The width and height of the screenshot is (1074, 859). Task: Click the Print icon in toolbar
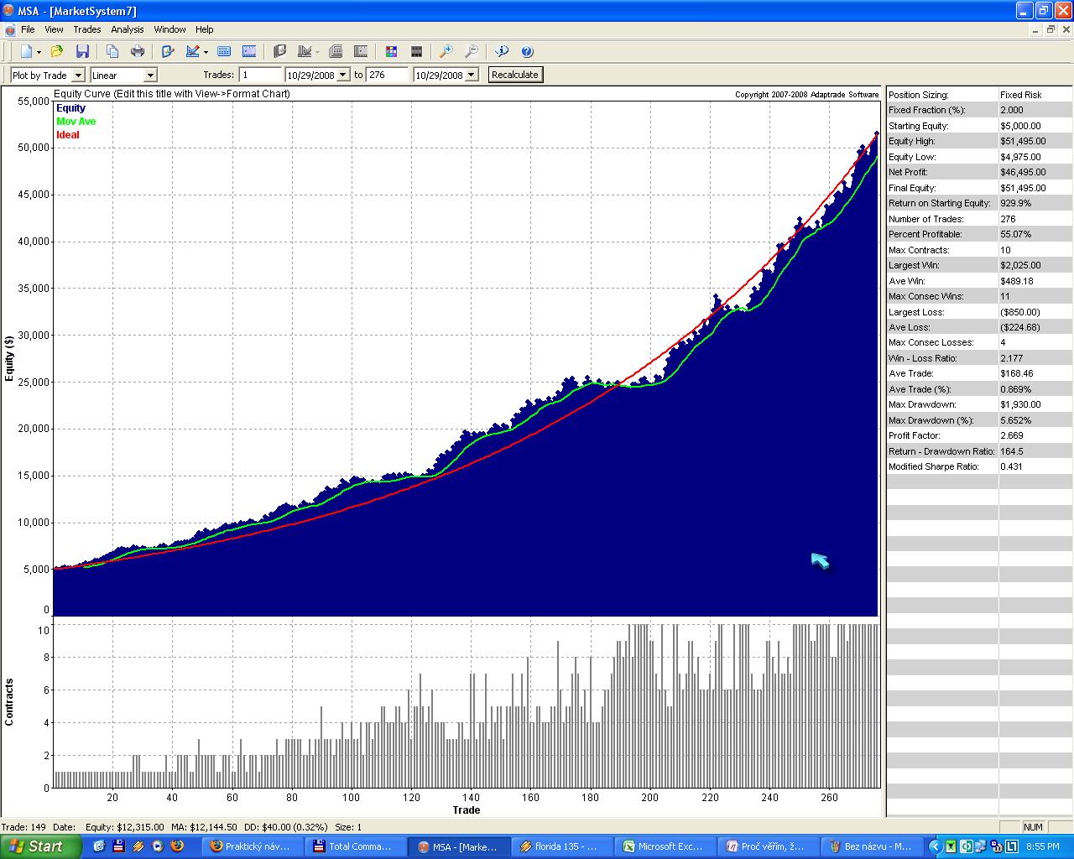(x=138, y=52)
